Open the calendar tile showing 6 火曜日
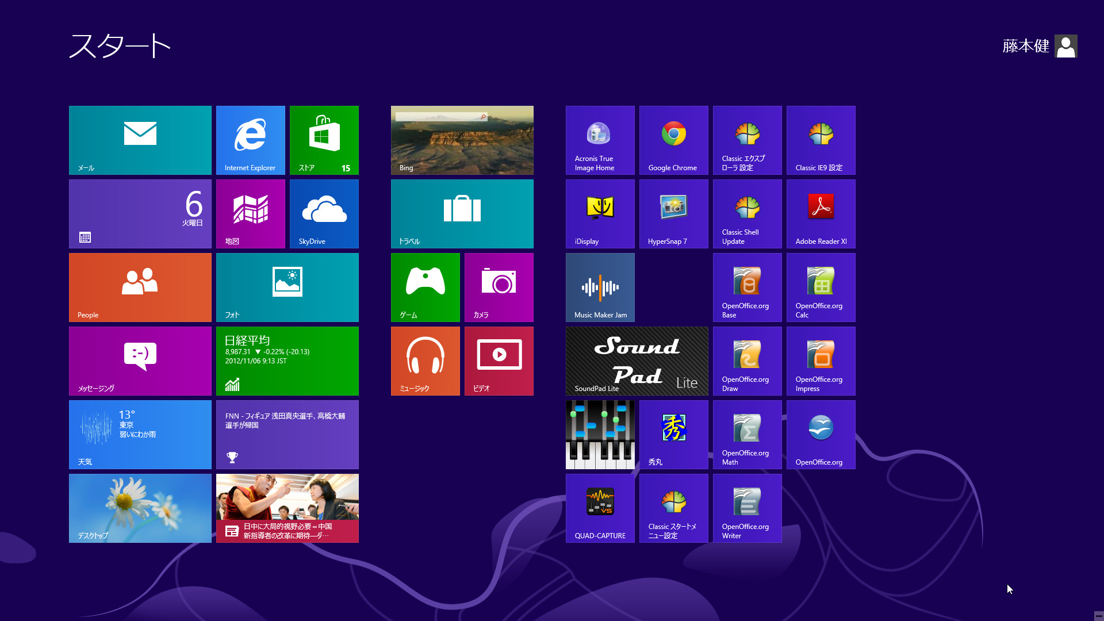The height and width of the screenshot is (621, 1104). coord(140,214)
